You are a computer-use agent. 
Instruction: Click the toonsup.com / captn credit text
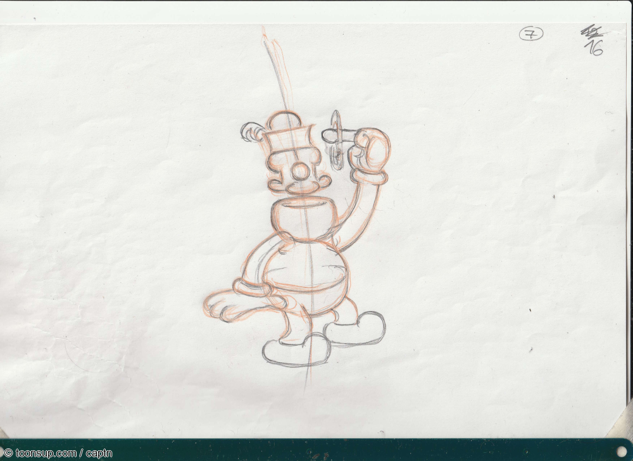pyautogui.click(x=58, y=453)
